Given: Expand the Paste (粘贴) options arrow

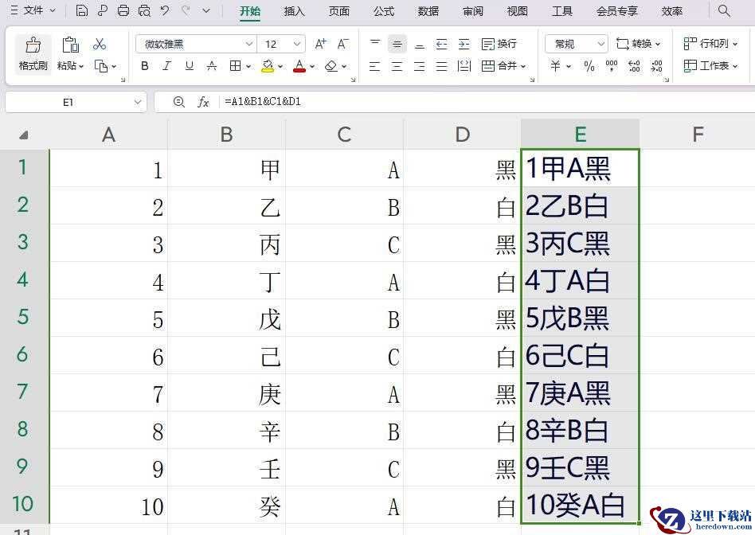Looking at the screenshot, I should [81, 66].
